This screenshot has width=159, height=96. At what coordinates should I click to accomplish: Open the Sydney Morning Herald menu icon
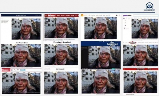(x=2, y=15)
